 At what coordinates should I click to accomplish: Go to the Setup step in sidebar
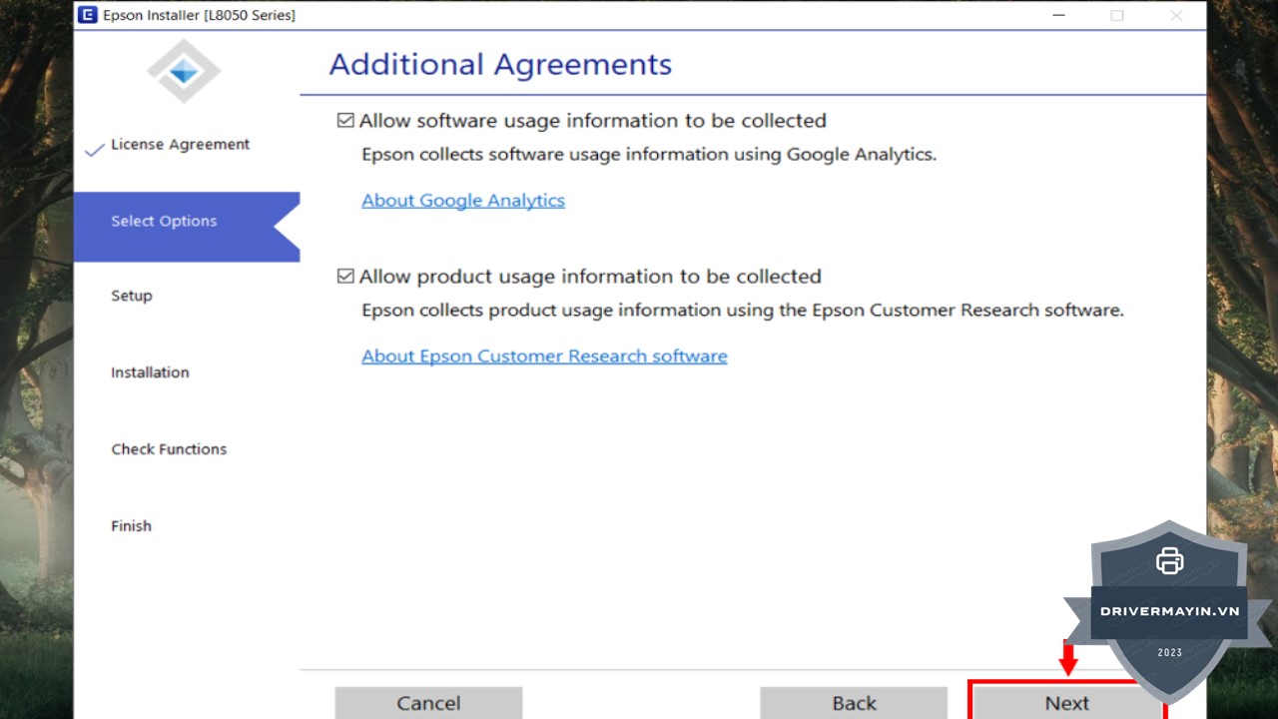(132, 296)
